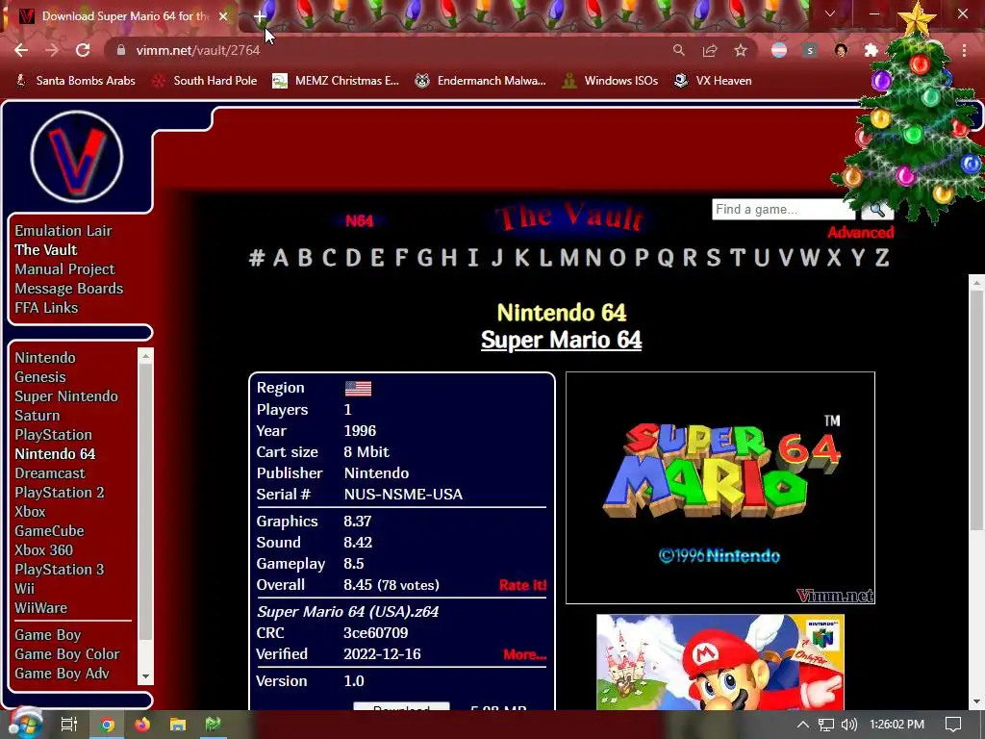Click the Super Mario 64 box art image
985x739 pixels.
tap(720, 662)
